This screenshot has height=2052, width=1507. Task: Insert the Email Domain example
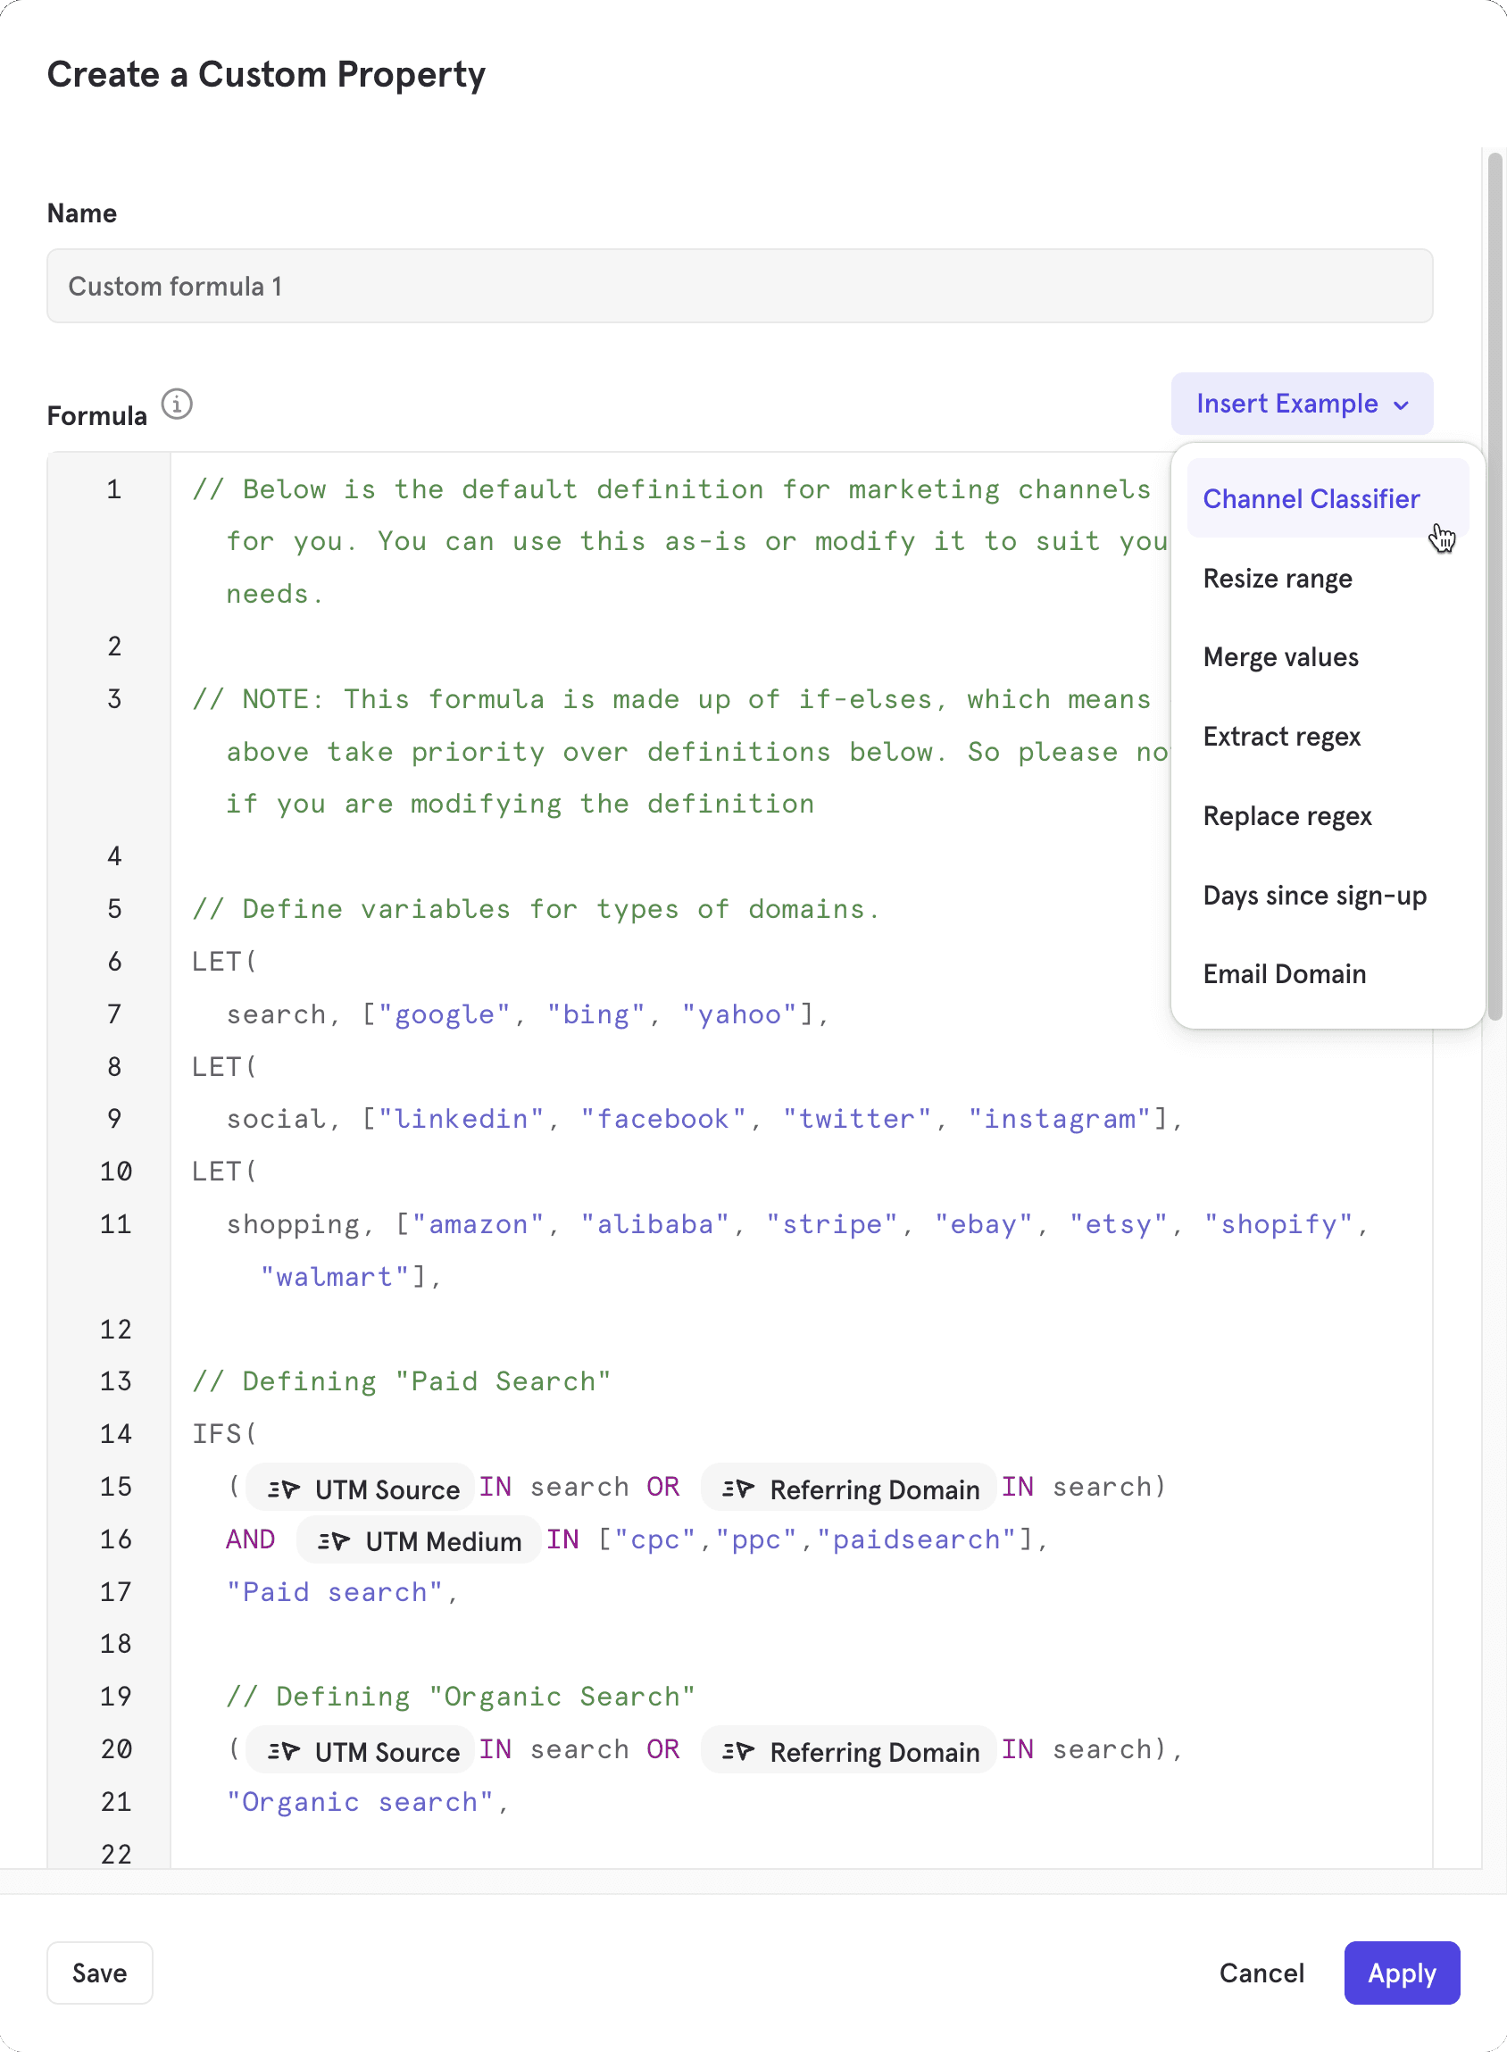(x=1285, y=973)
